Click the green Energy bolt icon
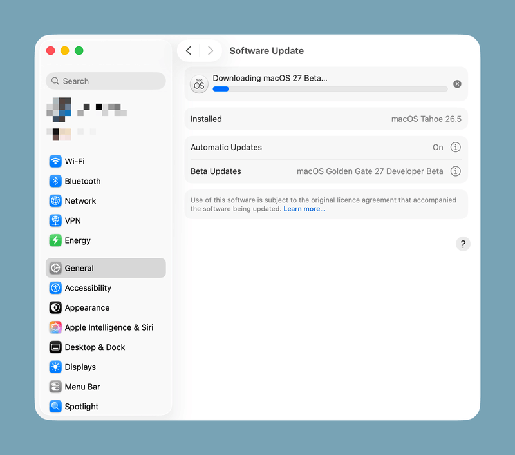This screenshot has height=455, width=515. pos(55,240)
